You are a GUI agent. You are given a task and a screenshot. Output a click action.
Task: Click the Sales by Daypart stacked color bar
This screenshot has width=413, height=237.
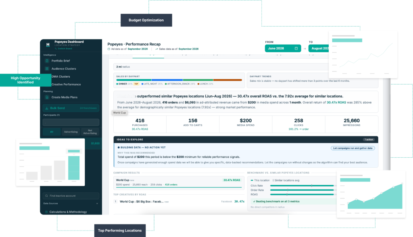click(x=179, y=80)
